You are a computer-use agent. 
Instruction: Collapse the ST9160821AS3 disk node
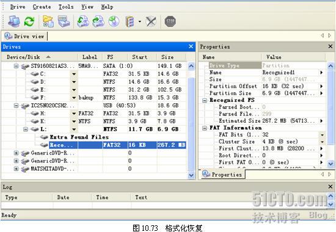16,66
